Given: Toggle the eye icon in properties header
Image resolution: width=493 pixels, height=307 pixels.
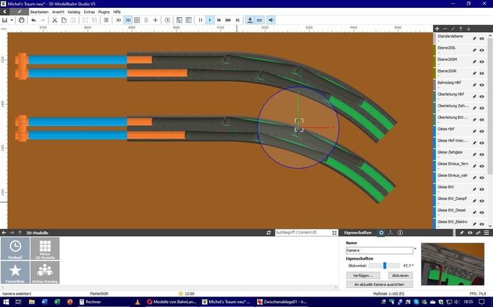Looking at the screenshot, I should (x=470, y=233).
